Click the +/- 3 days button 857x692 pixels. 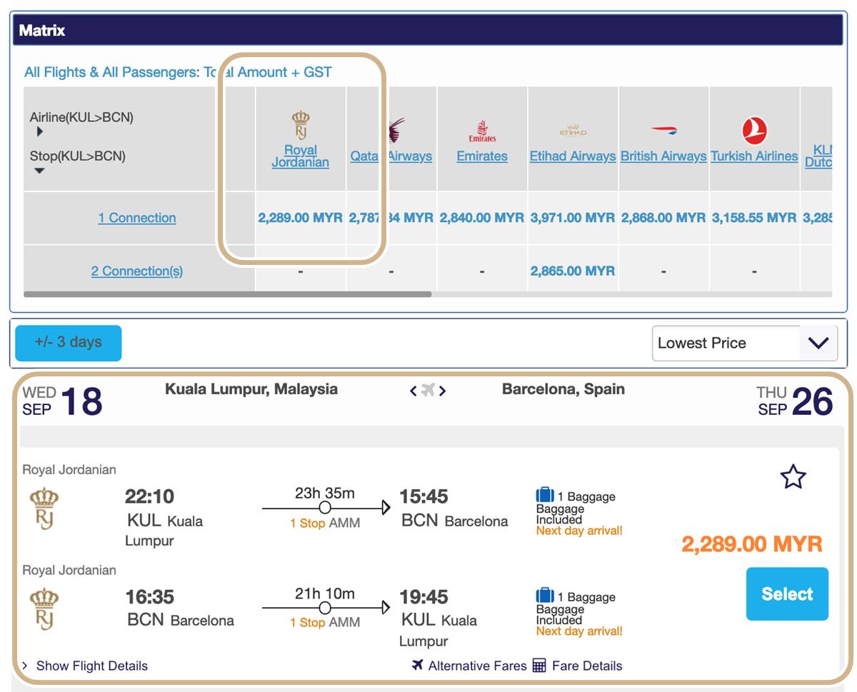(69, 343)
